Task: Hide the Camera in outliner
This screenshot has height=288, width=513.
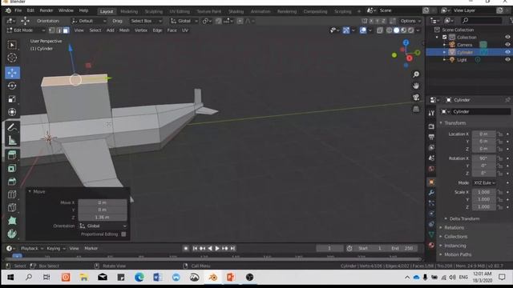Action: 507,45
